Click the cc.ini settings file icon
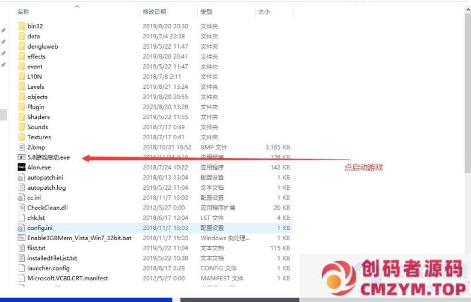The width and height of the screenshot is (471, 302). point(22,198)
